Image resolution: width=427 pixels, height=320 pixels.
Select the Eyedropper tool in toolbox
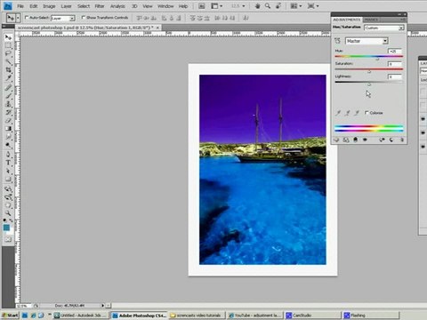click(x=8, y=78)
